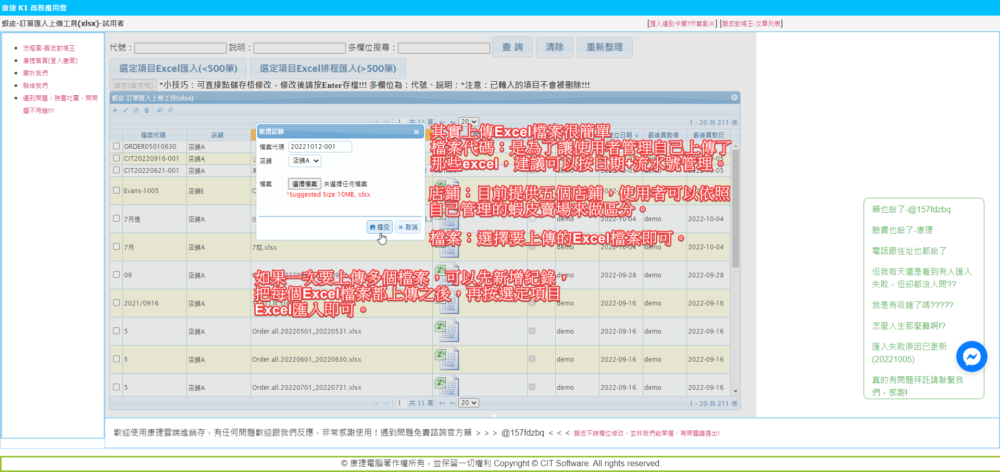The image size is (1000, 472).
Task: Collapse the grid panel using title bar icon
Action: (x=734, y=97)
